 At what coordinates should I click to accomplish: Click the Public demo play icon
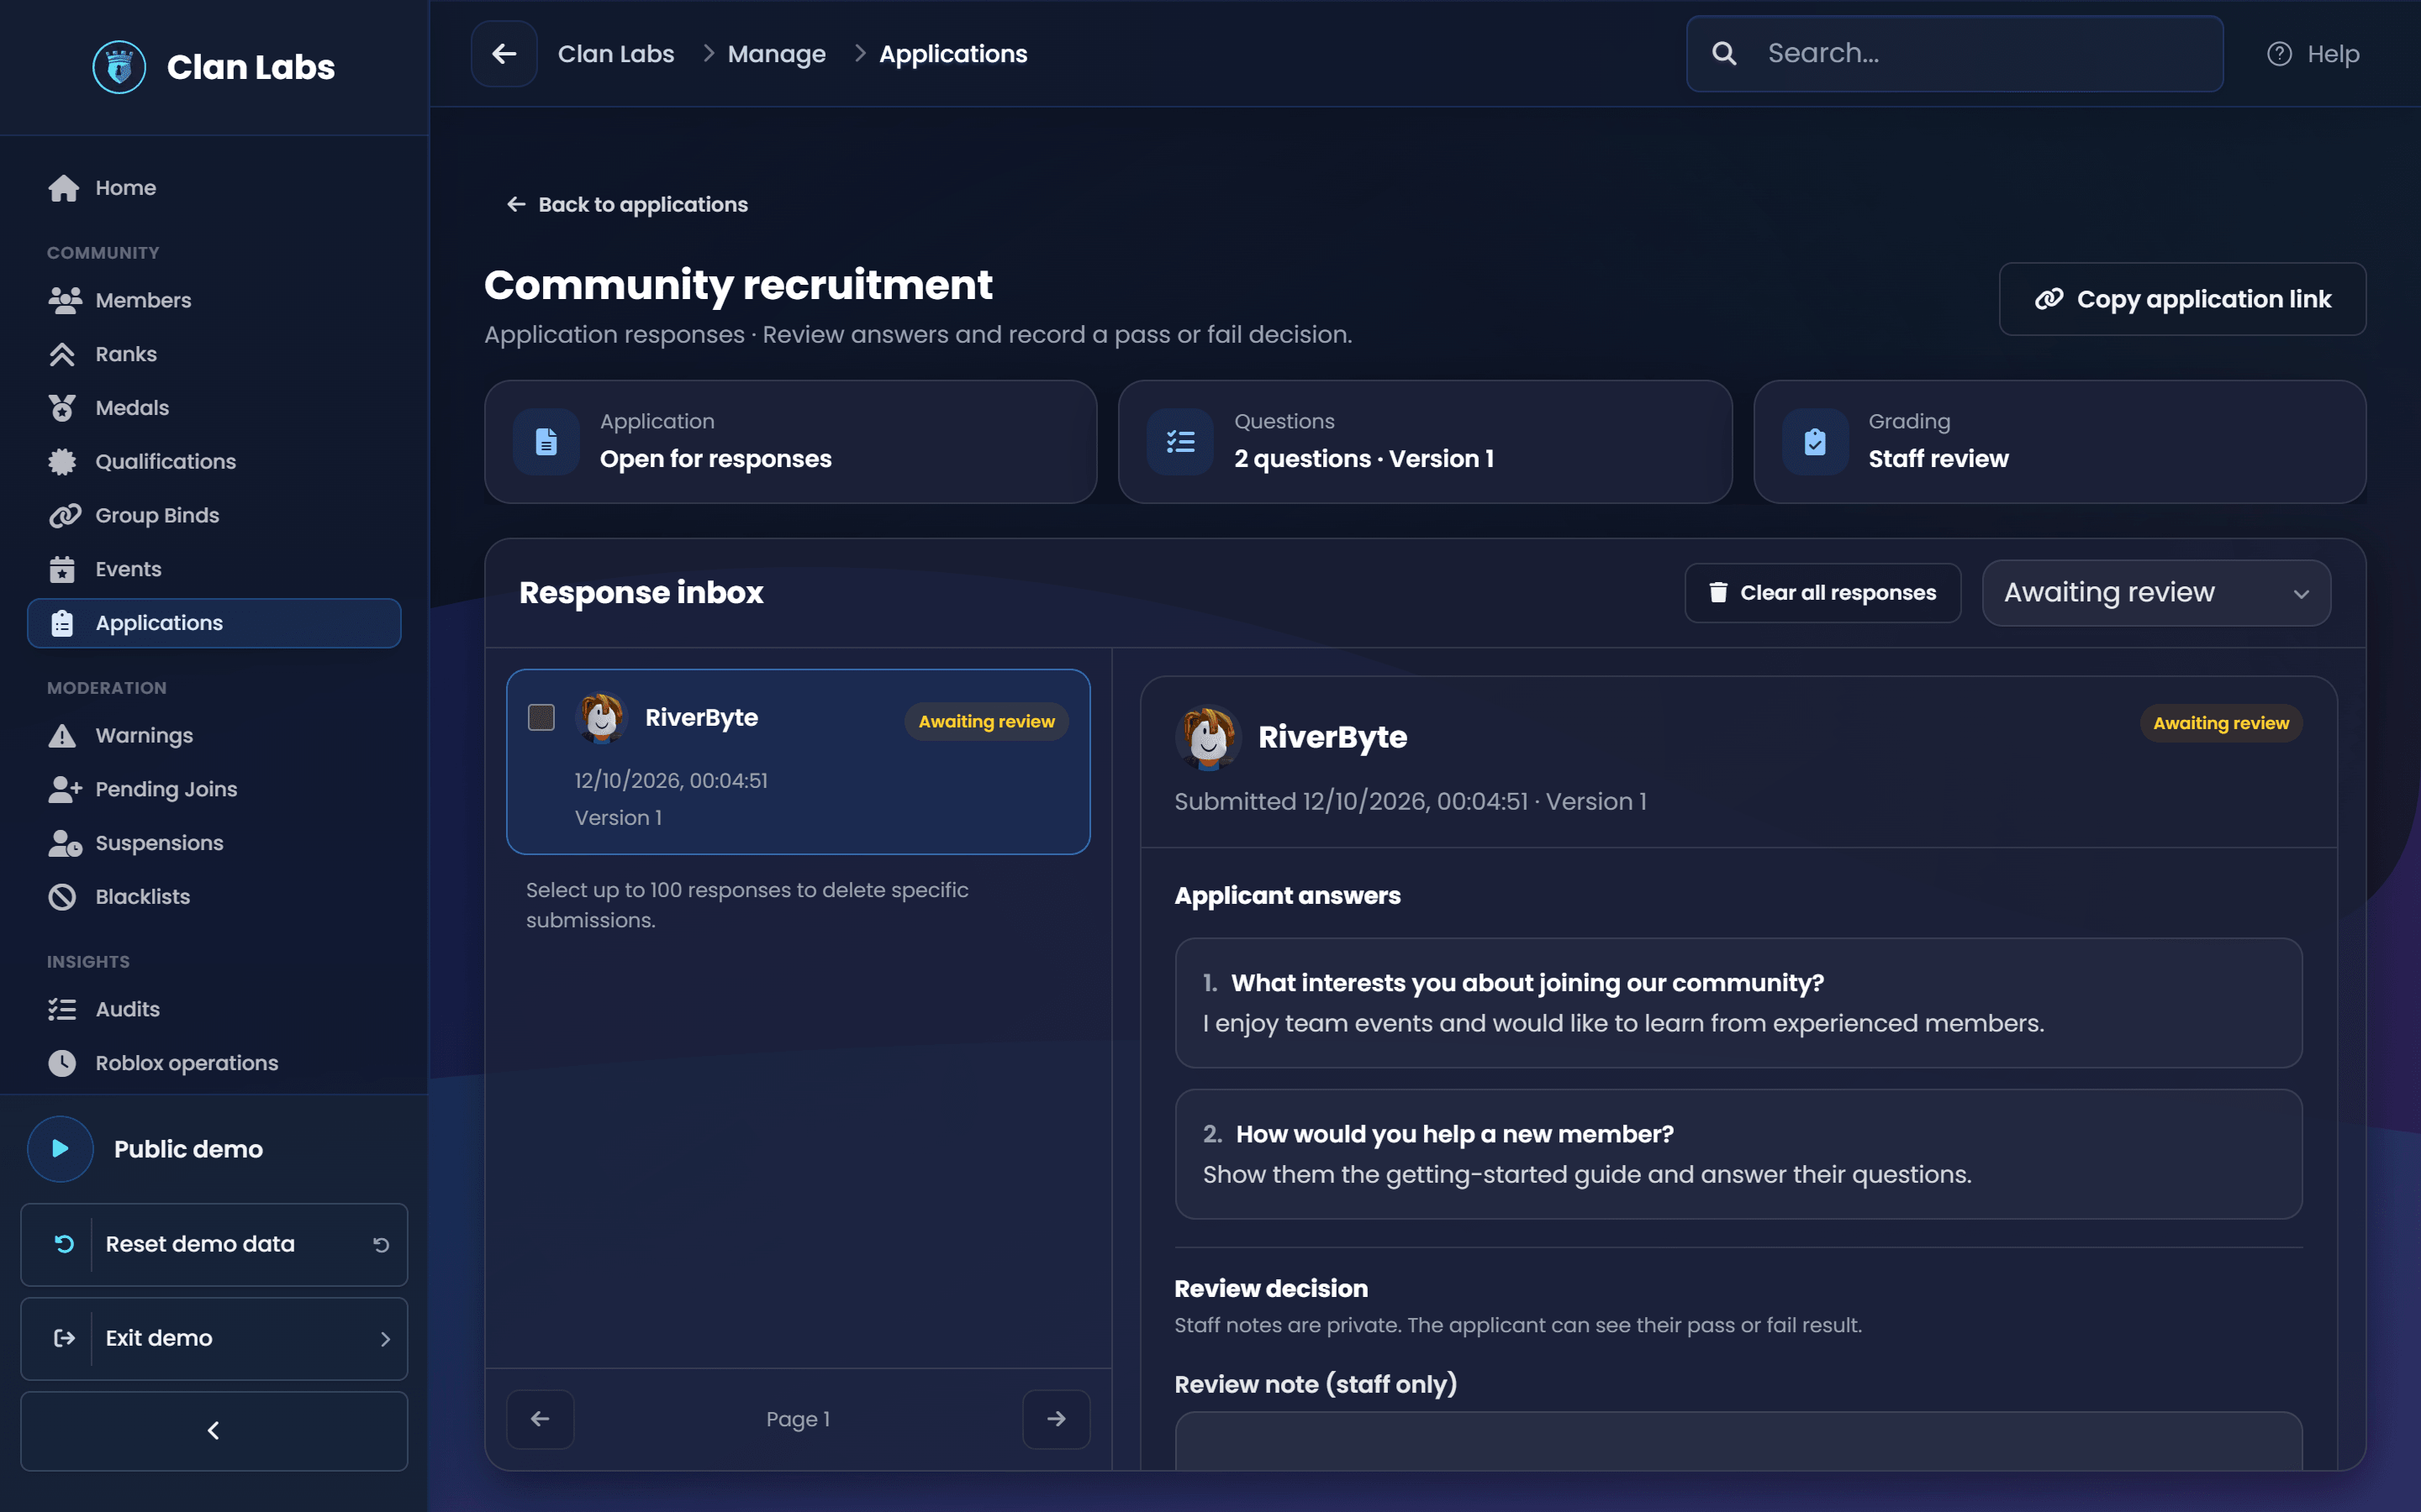pyautogui.click(x=60, y=1148)
